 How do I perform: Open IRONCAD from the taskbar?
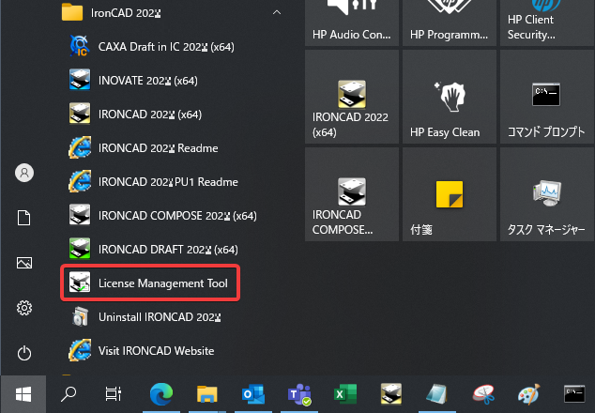click(391, 393)
